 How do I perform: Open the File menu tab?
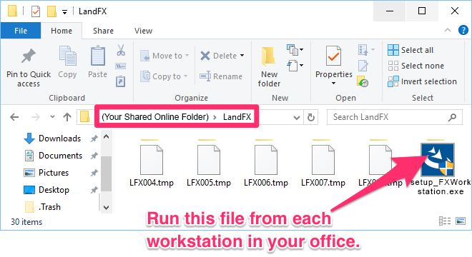pos(21,31)
